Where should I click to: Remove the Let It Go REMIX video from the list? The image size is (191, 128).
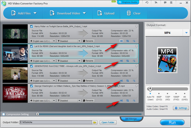136,46
